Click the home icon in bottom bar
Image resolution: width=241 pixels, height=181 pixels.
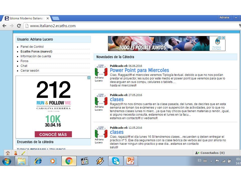click(x=8, y=153)
